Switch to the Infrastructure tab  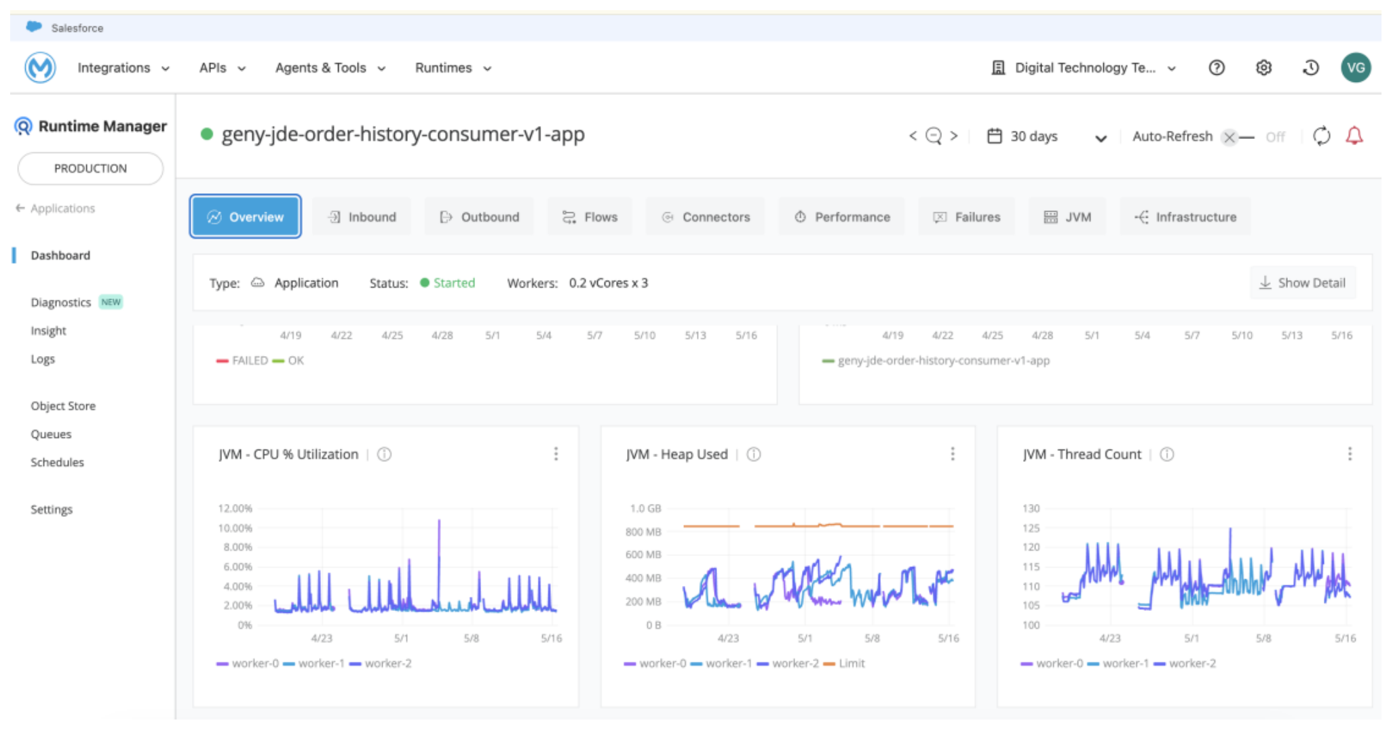click(1185, 217)
